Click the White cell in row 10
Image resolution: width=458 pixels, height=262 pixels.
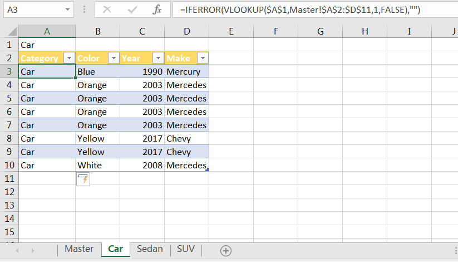(98, 165)
